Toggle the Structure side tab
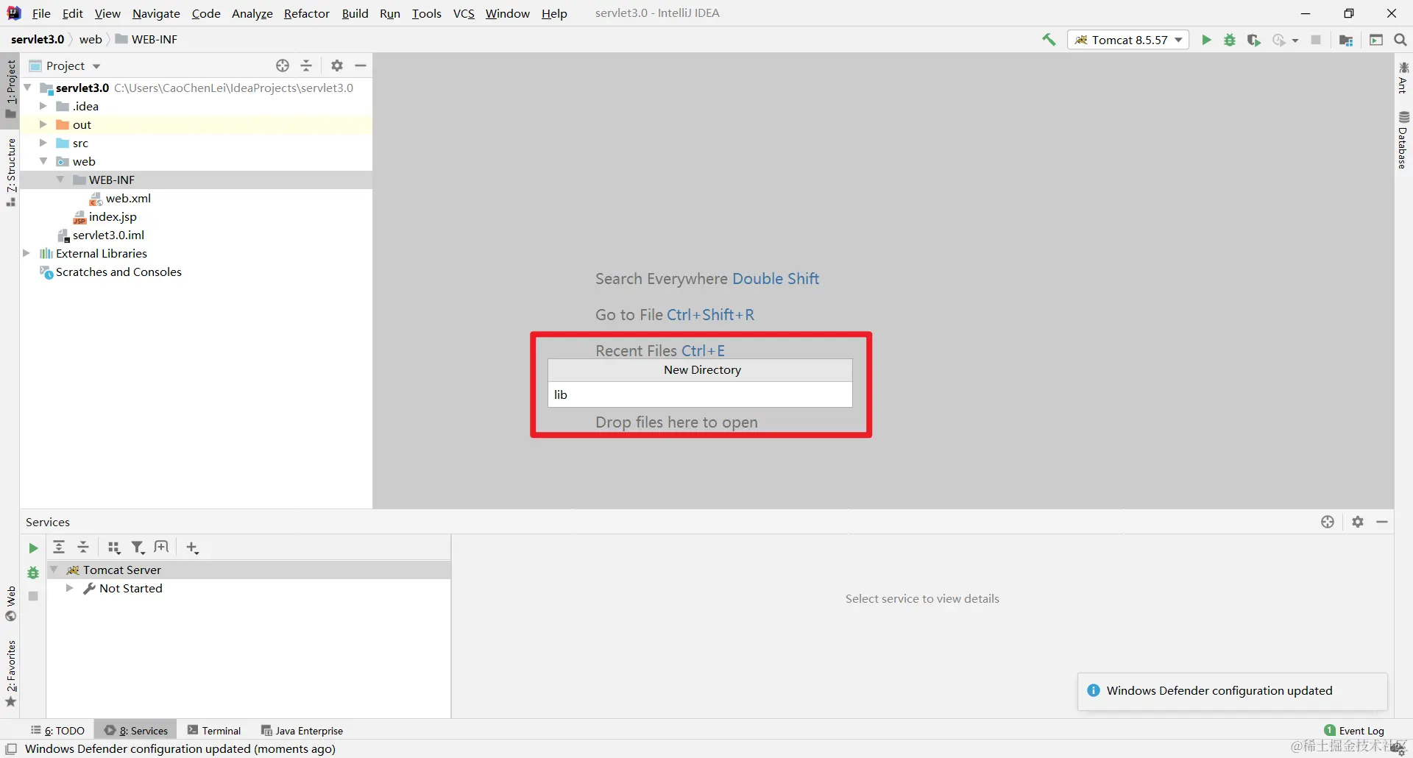1413x758 pixels. tap(11, 173)
